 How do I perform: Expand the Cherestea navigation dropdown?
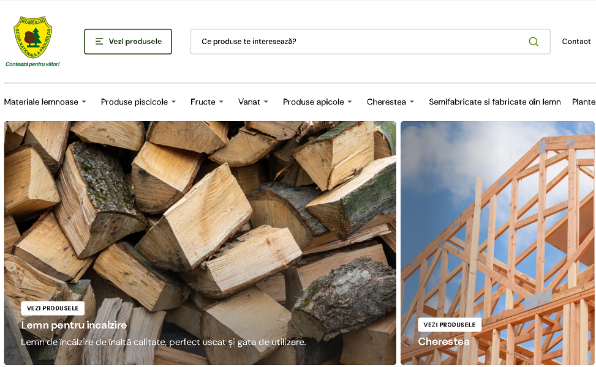point(390,102)
